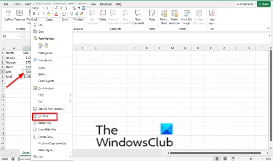
Task: Increase font size in mini toolbar
Action: click(x=57, y=8)
